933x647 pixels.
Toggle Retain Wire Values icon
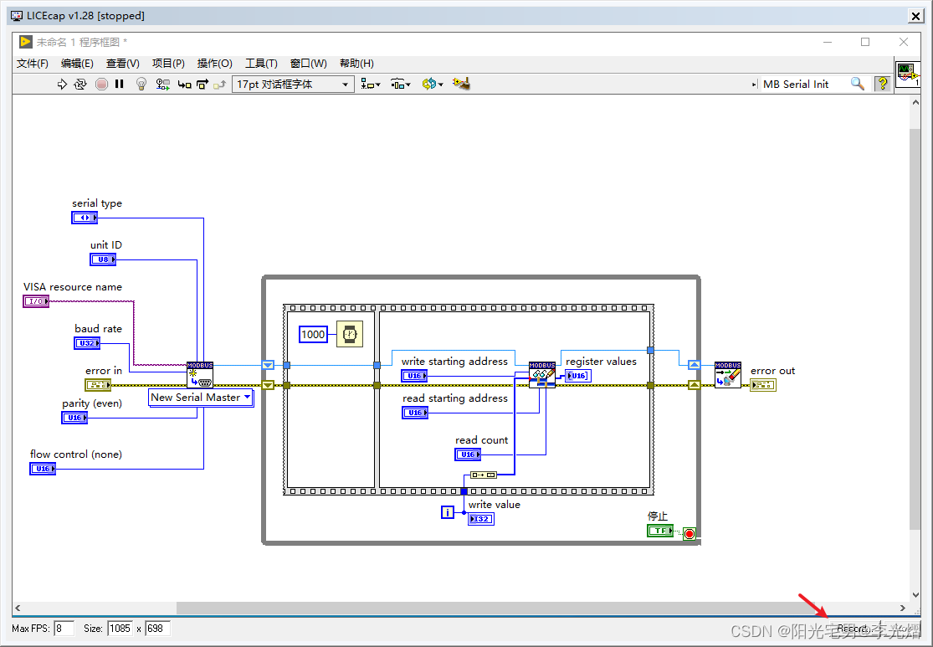coord(162,84)
